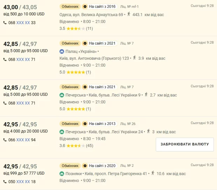Open the 3.5 star rating with 11 reviews

tap(76, 28)
